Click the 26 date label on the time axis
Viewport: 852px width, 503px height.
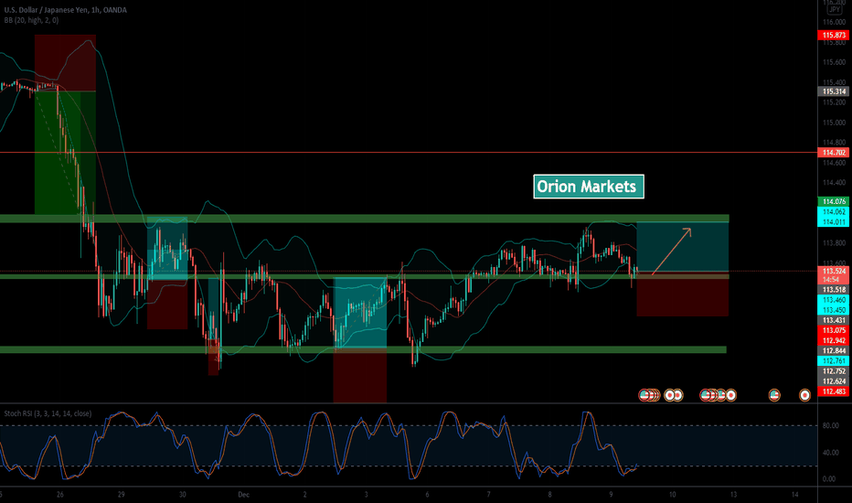tap(59, 494)
